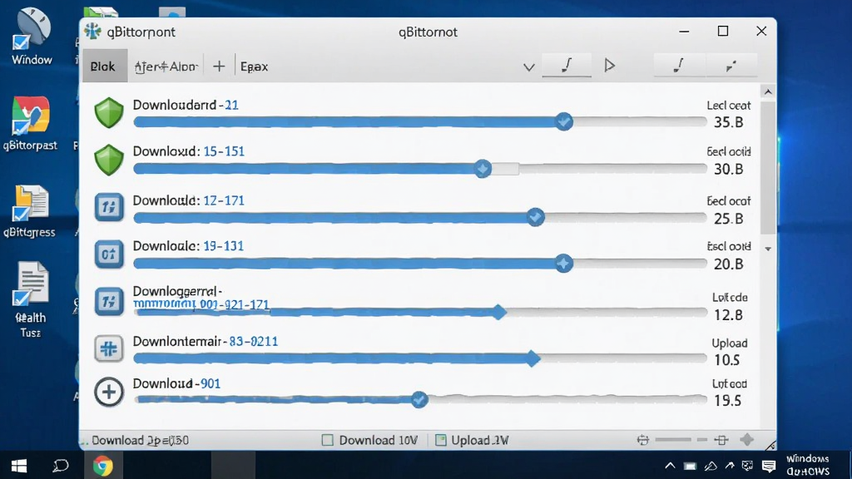The height and width of the screenshot is (479, 852).
Task: Click the Download speed status text
Action: pos(140,441)
